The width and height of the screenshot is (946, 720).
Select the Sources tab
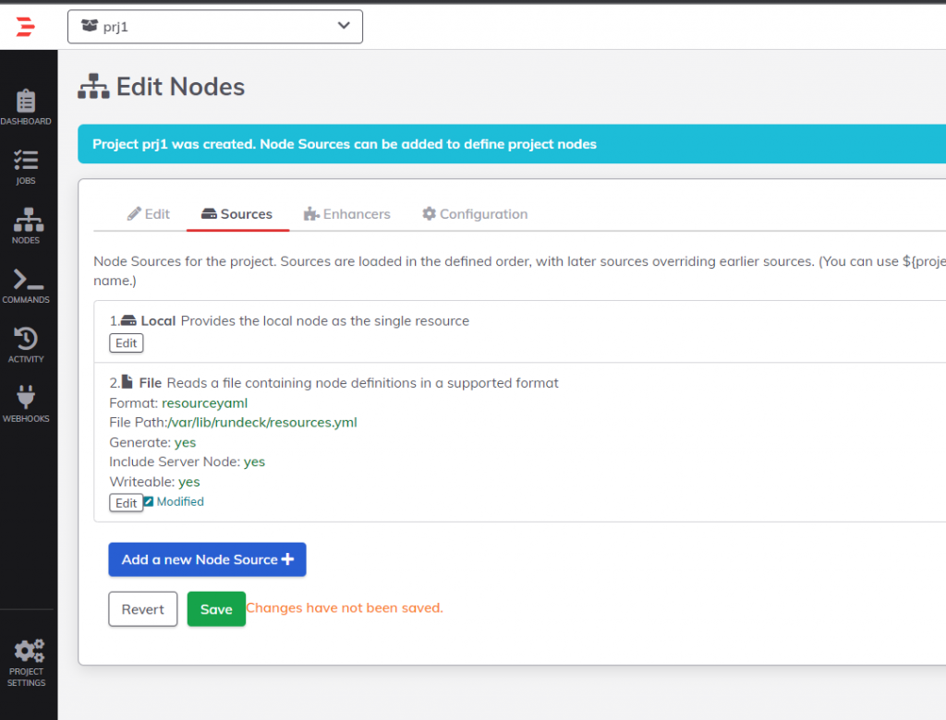click(x=237, y=214)
